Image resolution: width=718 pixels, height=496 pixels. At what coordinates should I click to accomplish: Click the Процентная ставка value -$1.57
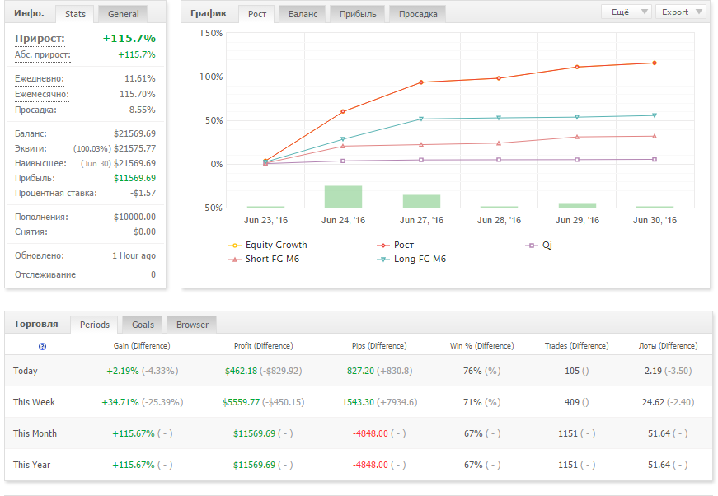pyautogui.click(x=143, y=193)
